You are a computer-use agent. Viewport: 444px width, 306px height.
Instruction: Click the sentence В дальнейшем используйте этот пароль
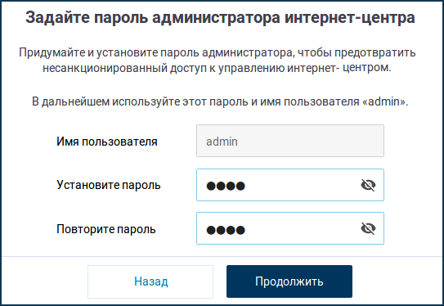pyautogui.click(x=220, y=101)
